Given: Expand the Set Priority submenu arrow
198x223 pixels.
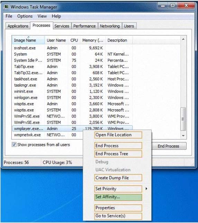Looking at the screenshot, I should pyautogui.click(x=146, y=189).
